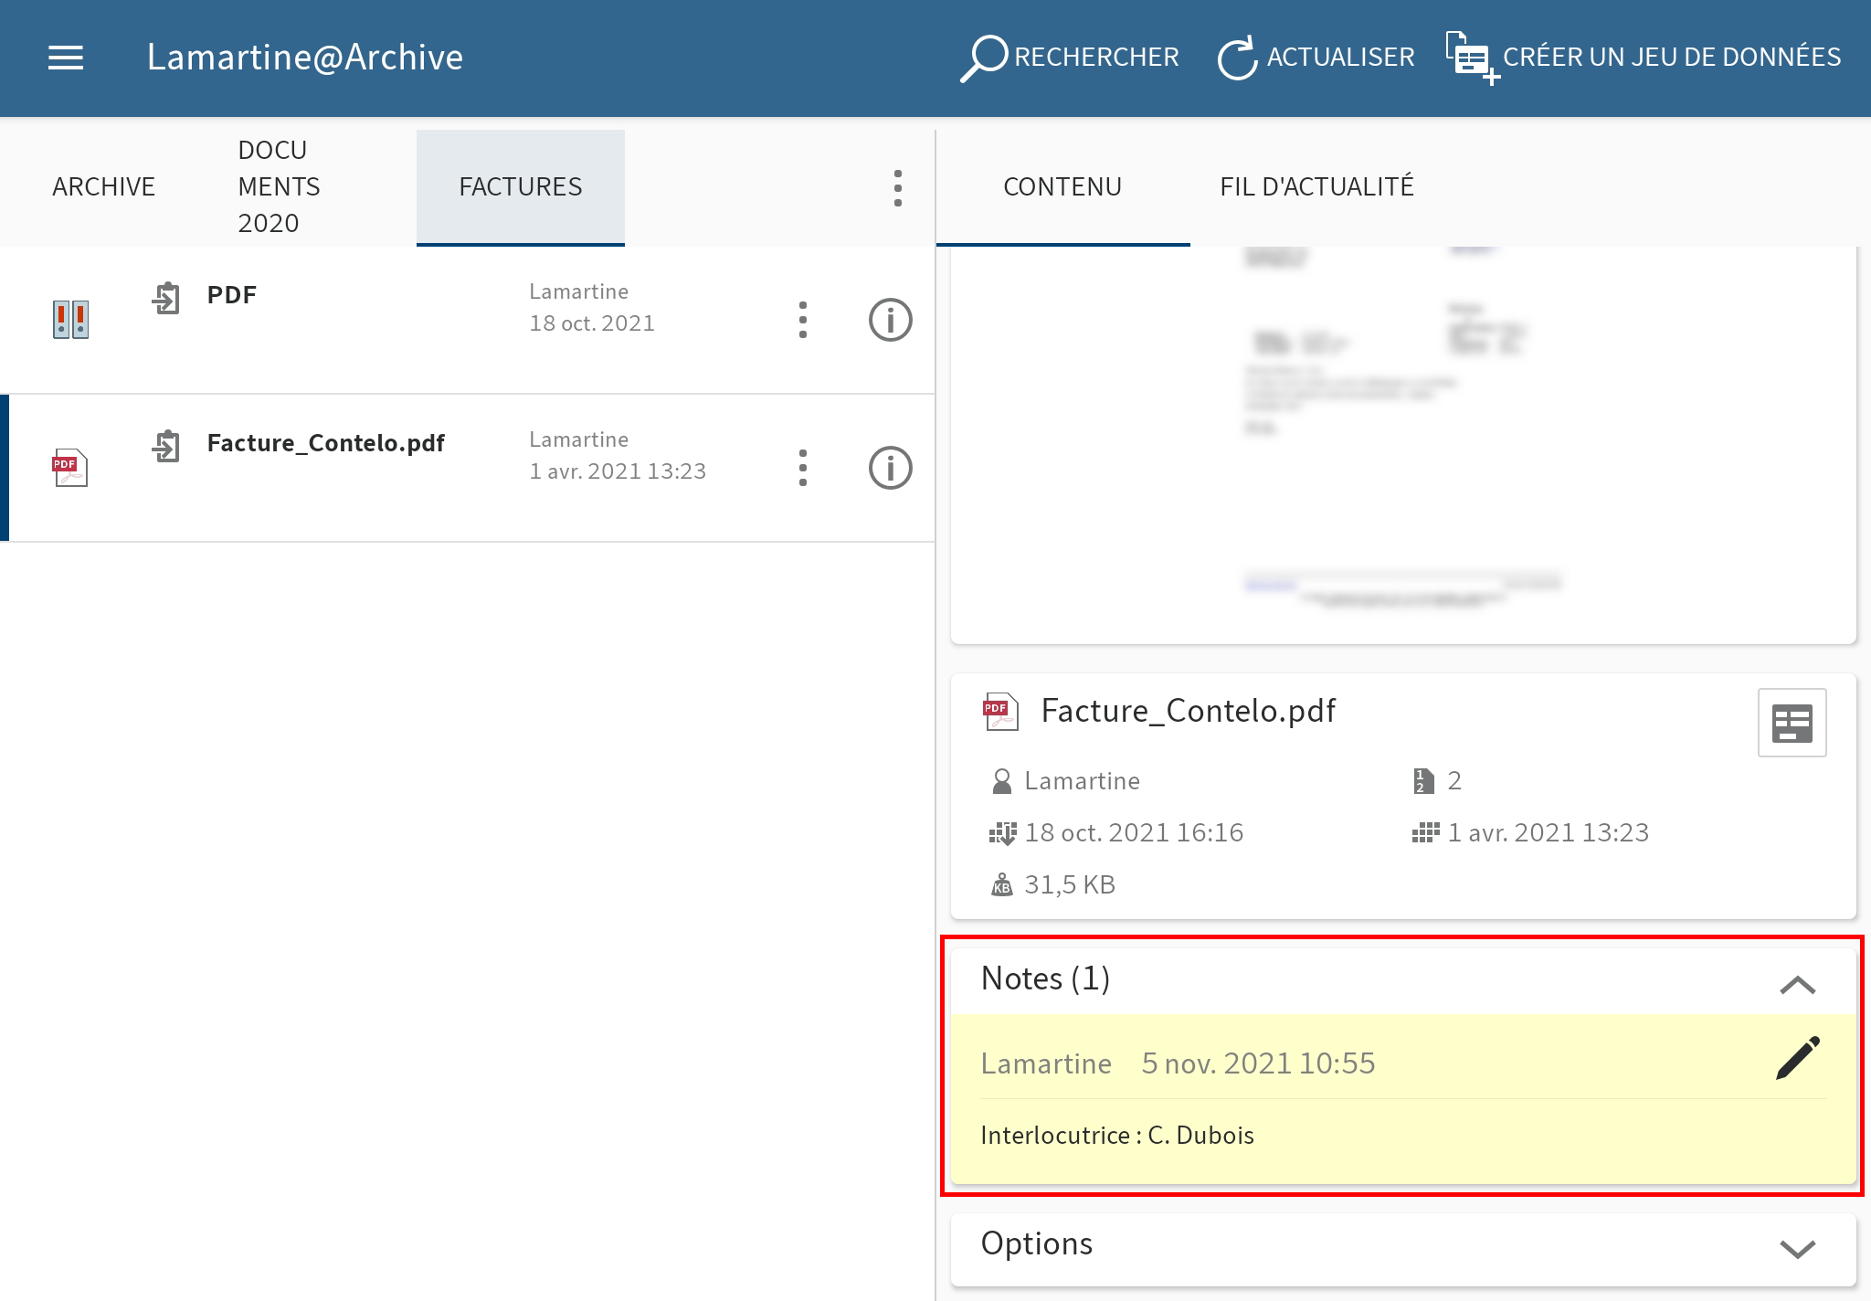This screenshot has height=1301, width=1871.
Task: Open the three-dot menu for PDF folder
Action: coord(803,320)
